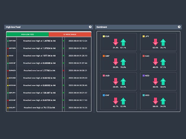Click the GBP green up arrow icon

123,62
